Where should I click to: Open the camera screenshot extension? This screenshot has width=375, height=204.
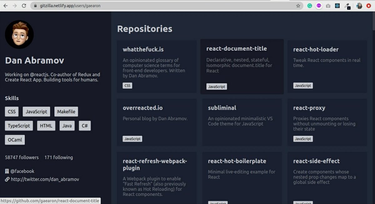coord(328,6)
